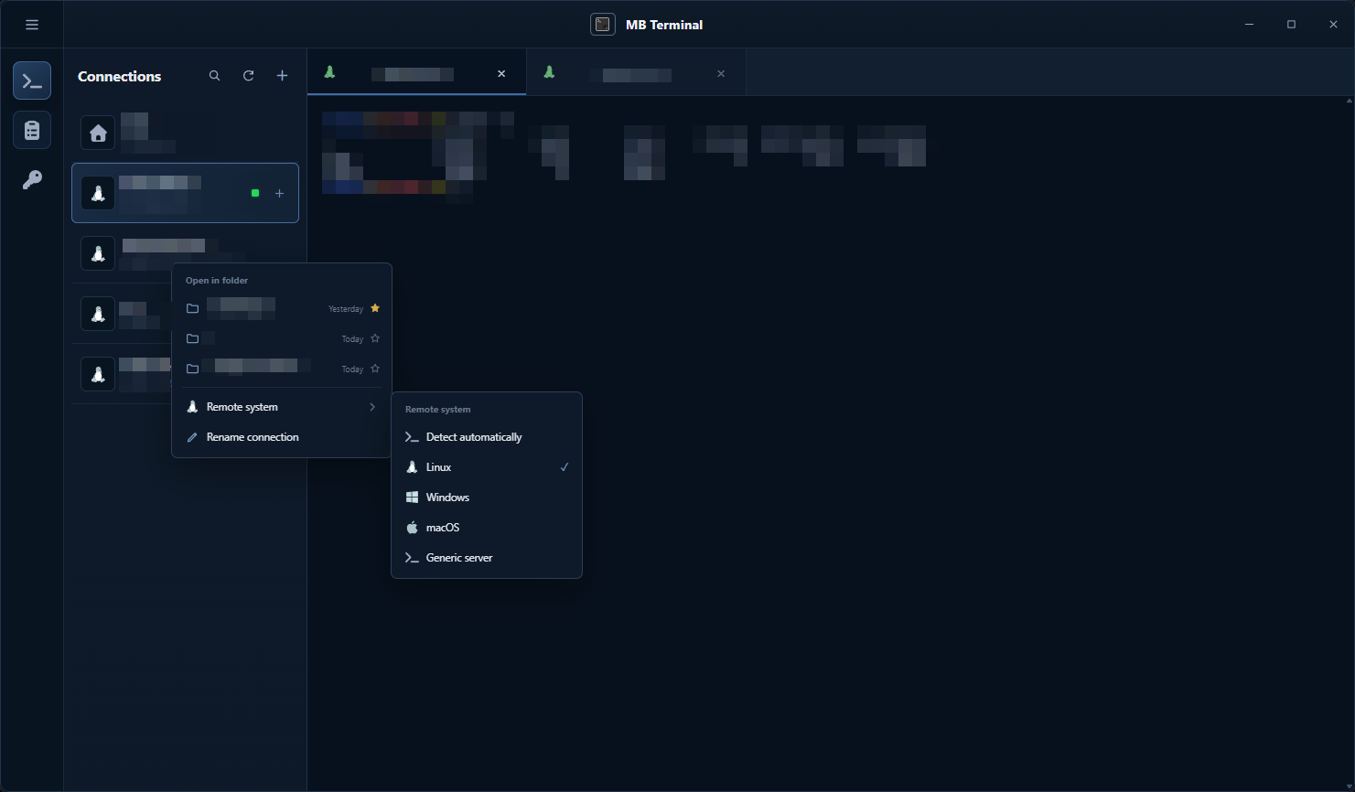Open the key identities sidebar icon
The width and height of the screenshot is (1355, 792).
32,180
